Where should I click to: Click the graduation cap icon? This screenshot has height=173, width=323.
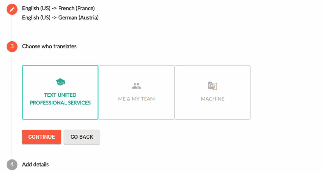click(60, 82)
